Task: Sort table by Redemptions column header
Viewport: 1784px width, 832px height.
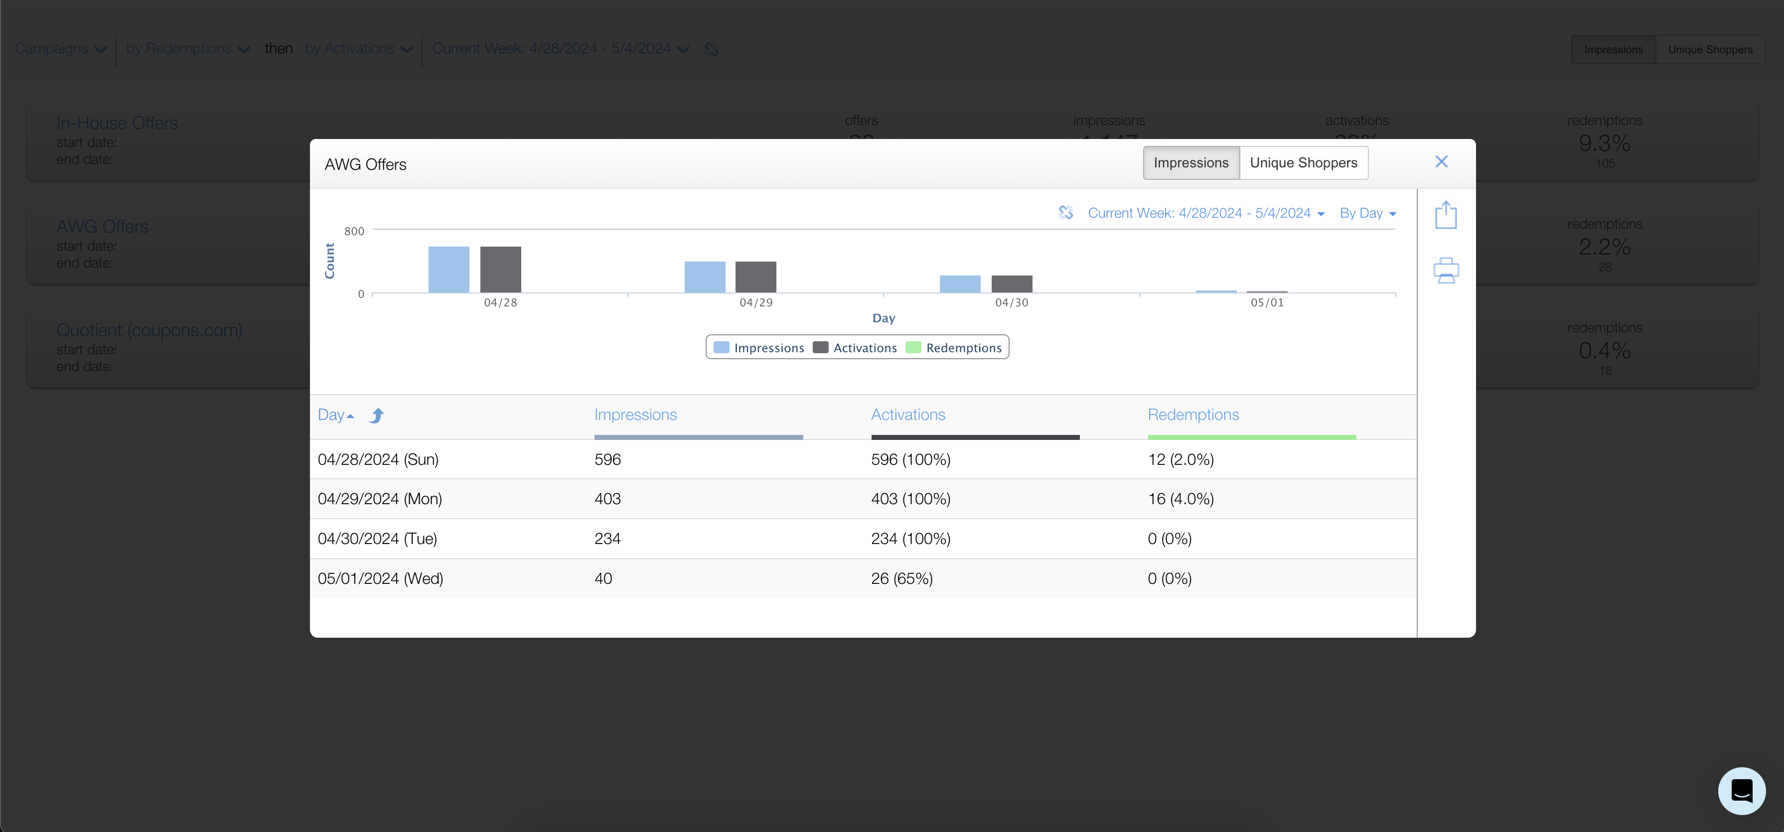Action: [x=1192, y=415]
